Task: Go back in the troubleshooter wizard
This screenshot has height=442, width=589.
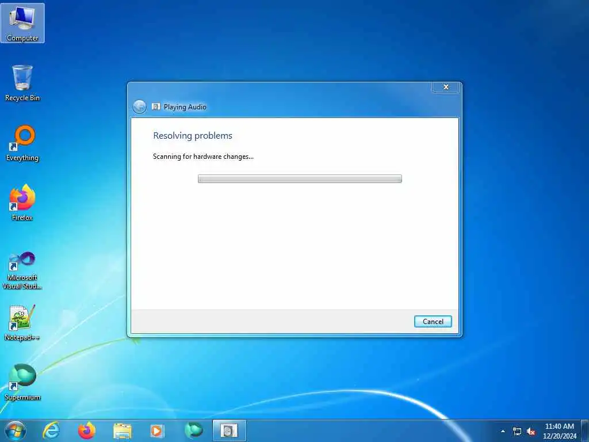Action: pos(139,106)
